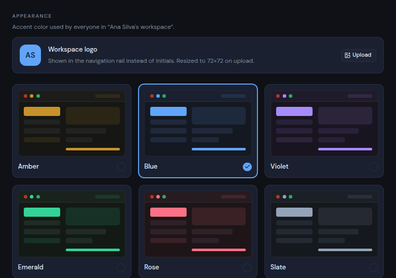Choose the Violet theme preview thumbnail

tap(324, 123)
